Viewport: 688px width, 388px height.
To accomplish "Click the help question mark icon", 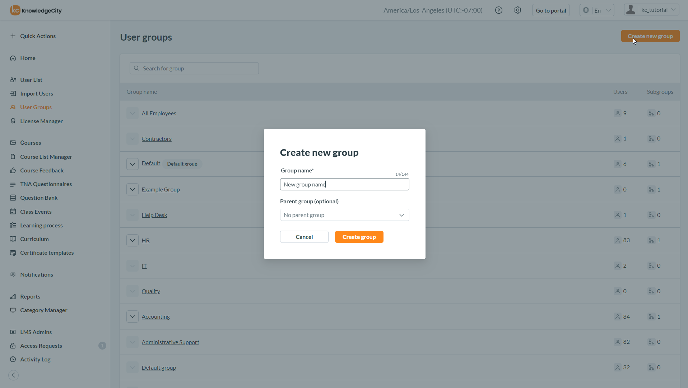I will point(498,10).
